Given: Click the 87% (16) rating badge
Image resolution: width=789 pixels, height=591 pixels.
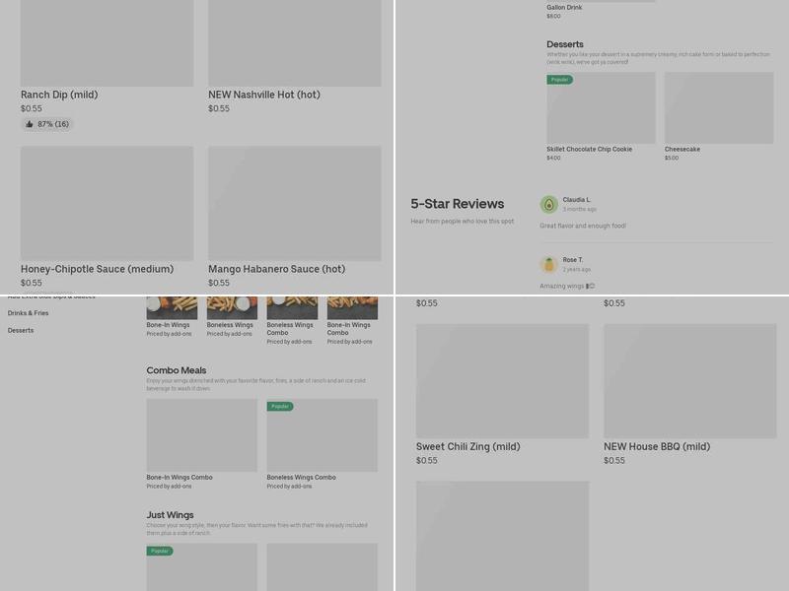Looking at the screenshot, I should tap(47, 124).
